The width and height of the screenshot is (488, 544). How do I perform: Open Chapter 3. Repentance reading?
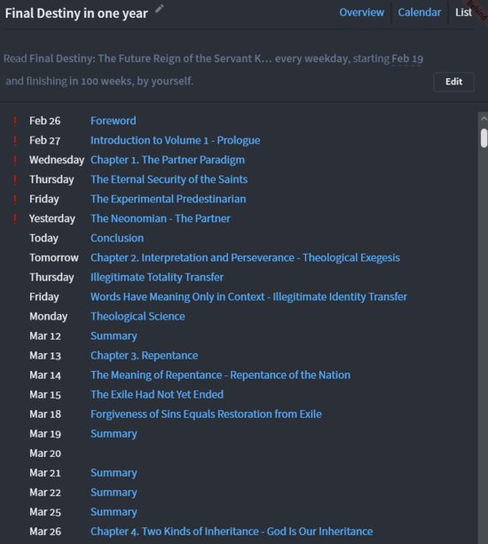point(144,356)
